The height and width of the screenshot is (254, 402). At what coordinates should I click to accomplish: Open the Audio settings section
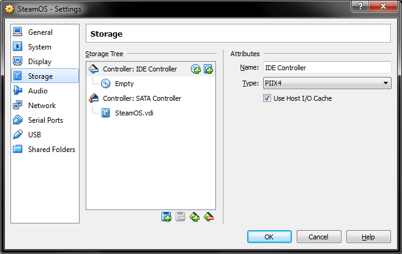(x=38, y=91)
